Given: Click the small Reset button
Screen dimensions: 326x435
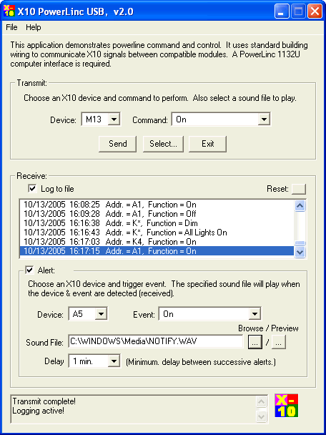Looking at the screenshot, I should click(299, 189).
